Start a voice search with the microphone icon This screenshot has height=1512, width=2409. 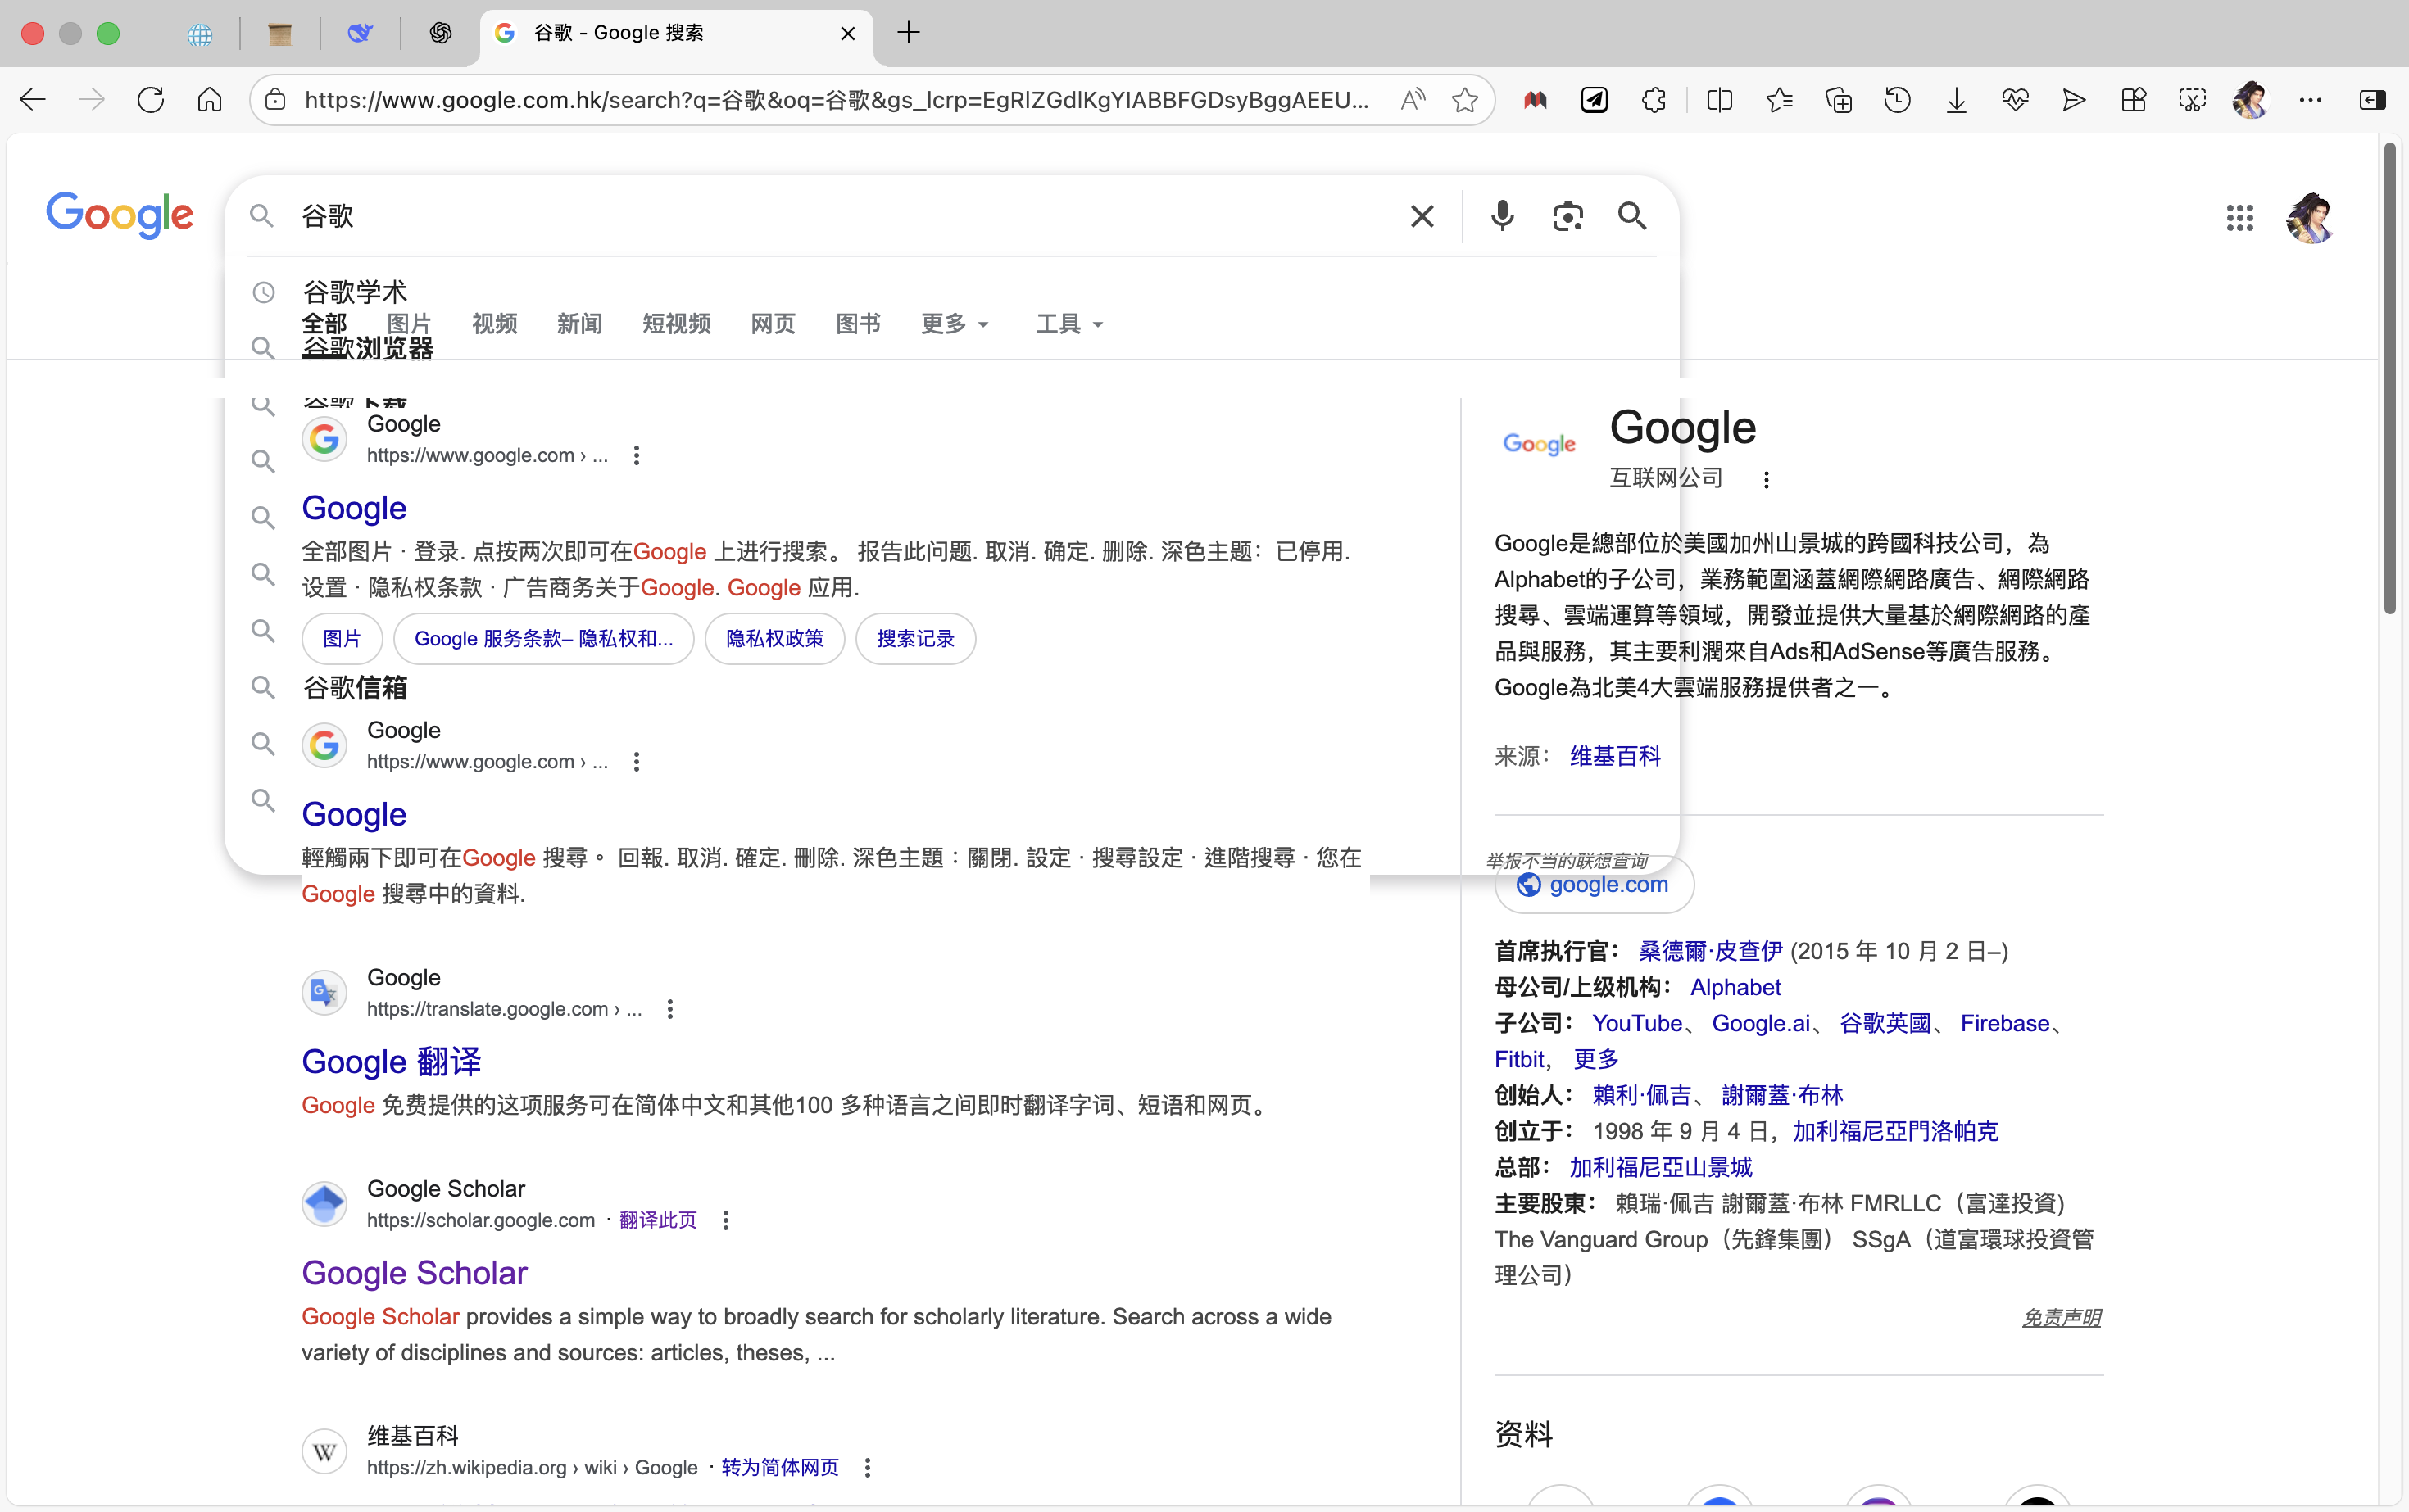click(x=1502, y=216)
